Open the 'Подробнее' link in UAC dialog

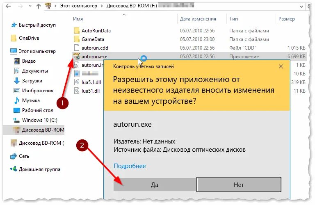pos(130,166)
